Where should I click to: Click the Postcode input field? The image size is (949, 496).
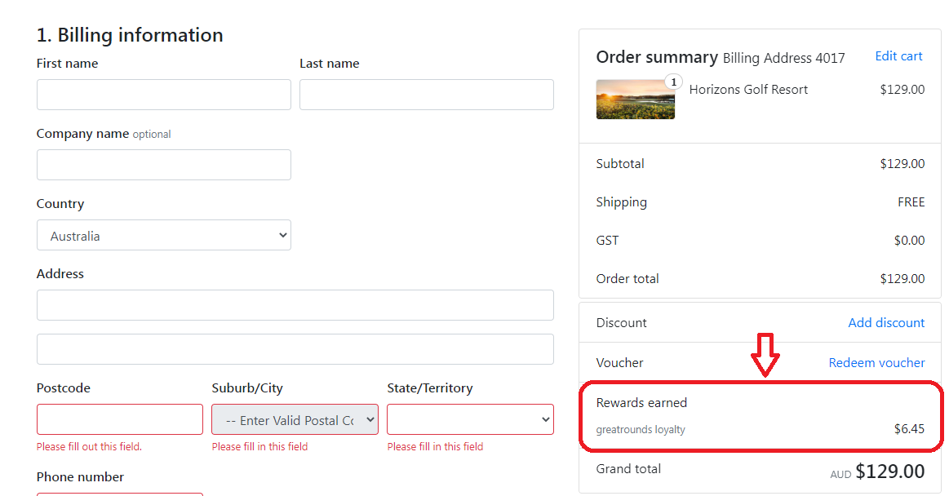tap(120, 419)
